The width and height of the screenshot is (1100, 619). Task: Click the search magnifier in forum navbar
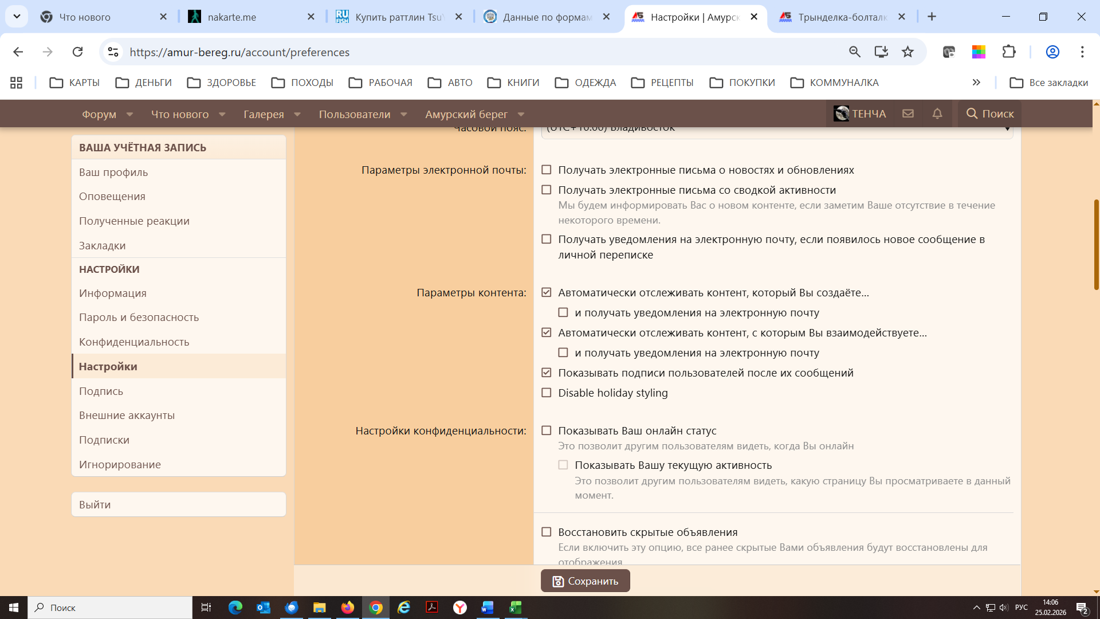pos(972,113)
